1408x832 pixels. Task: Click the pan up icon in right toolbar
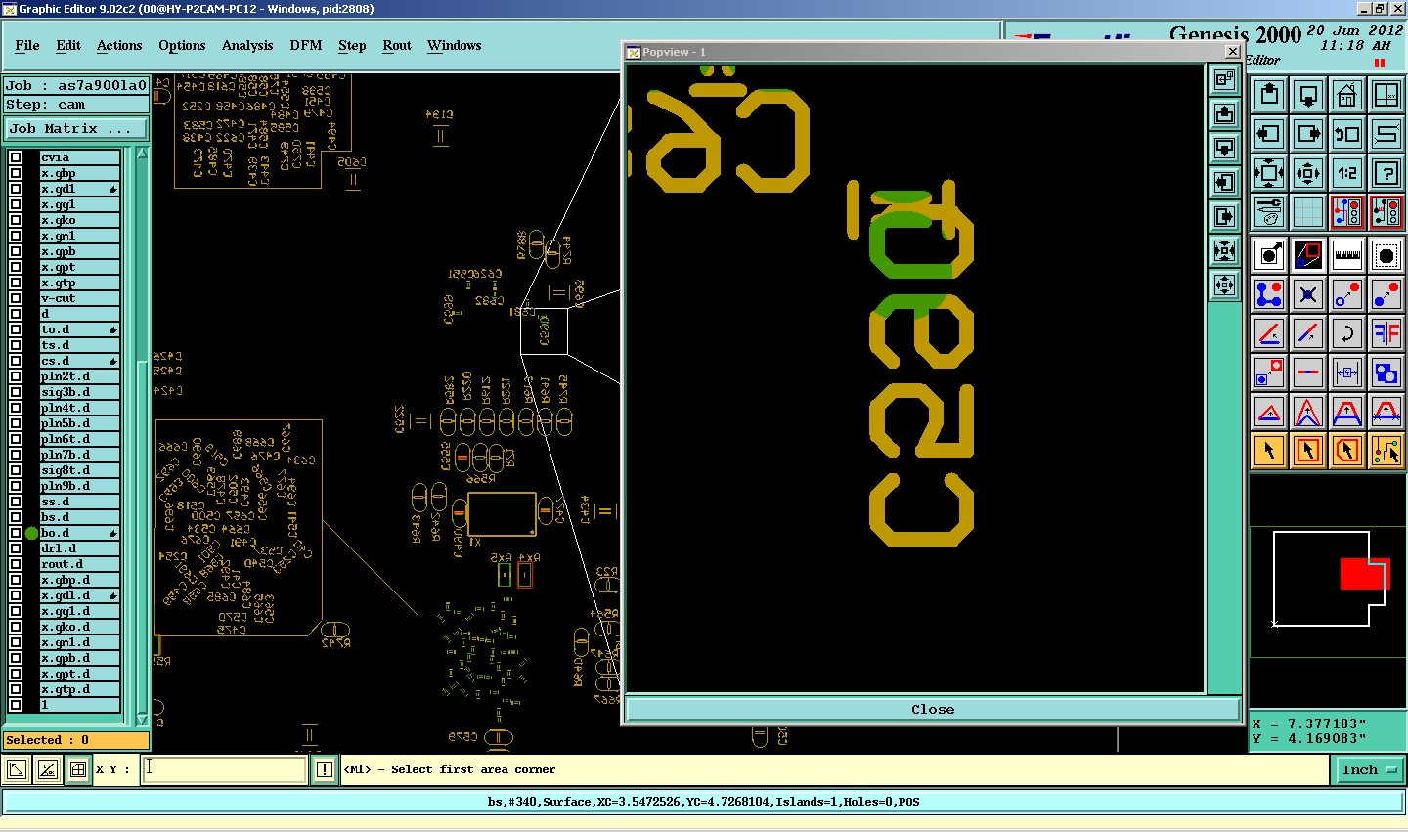click(x=1269, y=95)
